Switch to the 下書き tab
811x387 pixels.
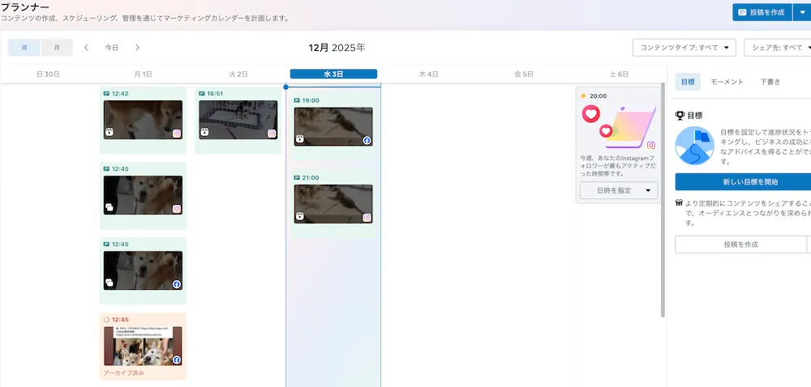(770, 82)
